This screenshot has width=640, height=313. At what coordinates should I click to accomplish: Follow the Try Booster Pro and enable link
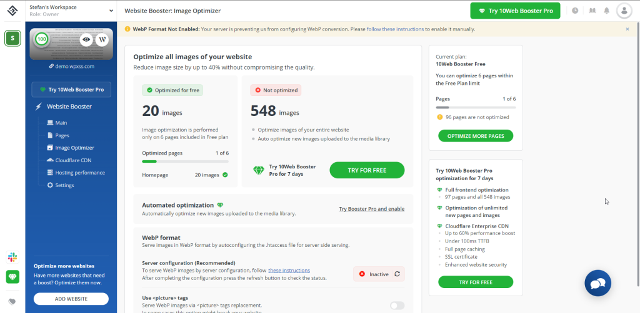[x=371, y=209]
